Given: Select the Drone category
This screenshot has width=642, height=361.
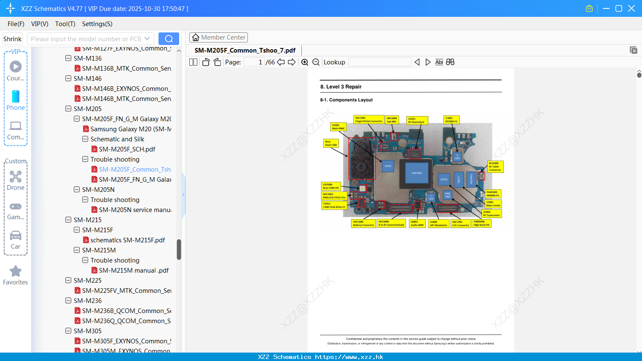Looking at the screenshot, I should coord(16,180).
